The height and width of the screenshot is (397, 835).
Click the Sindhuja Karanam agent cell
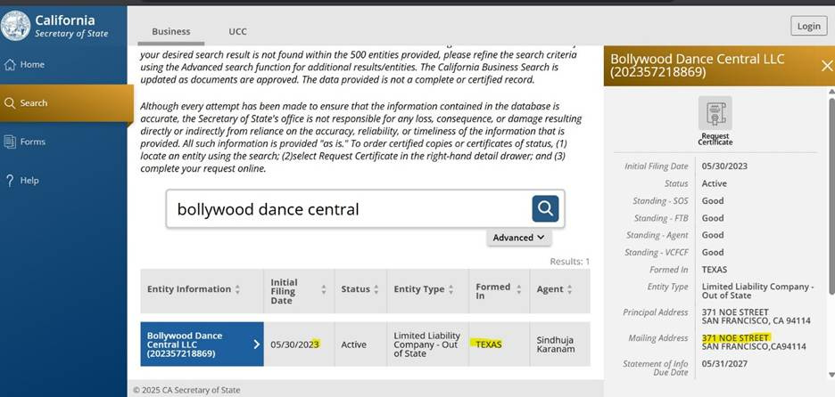click(560, 344)
